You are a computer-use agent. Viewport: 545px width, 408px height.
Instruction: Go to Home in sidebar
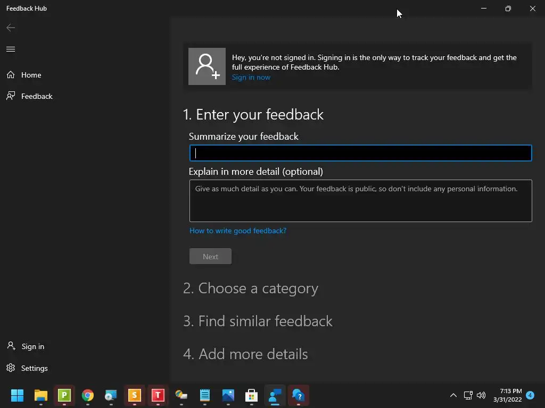pos(24,75)
